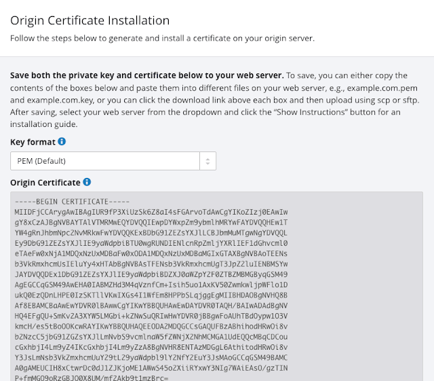434x381 pixels.
Task: Click the Origin Certificate info icon
Action: pos(87,183)
